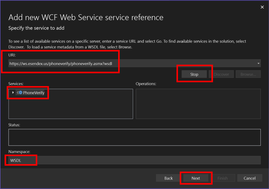269x189 pixels.
Task: Select the PhoneVerify service name
Action: tap(34, 93)
